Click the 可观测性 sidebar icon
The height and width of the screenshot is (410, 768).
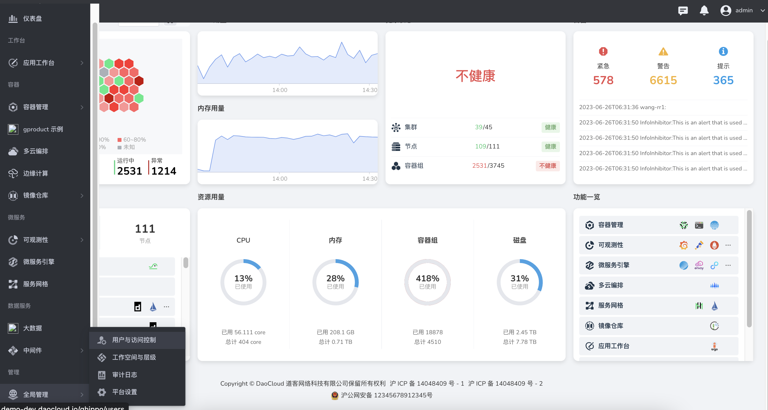point(13,240)
